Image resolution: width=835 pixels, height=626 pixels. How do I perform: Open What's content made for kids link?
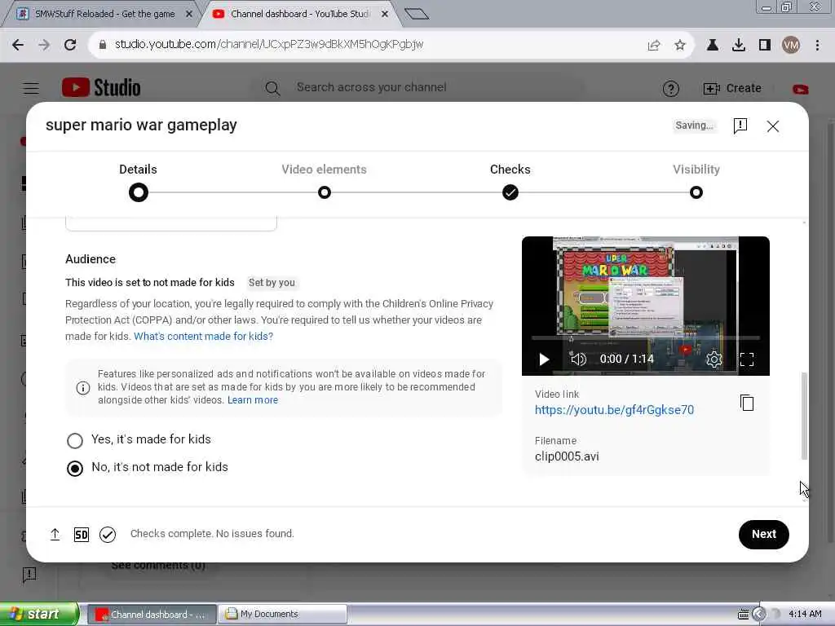click(x=203, y=337)
